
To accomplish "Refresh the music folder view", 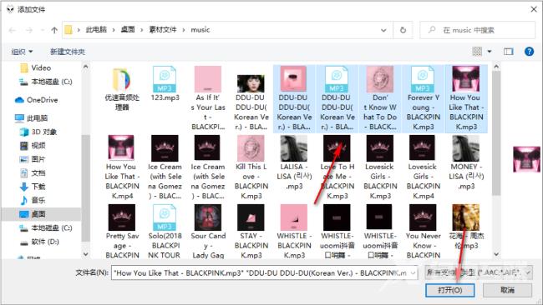I will (403, 30).
